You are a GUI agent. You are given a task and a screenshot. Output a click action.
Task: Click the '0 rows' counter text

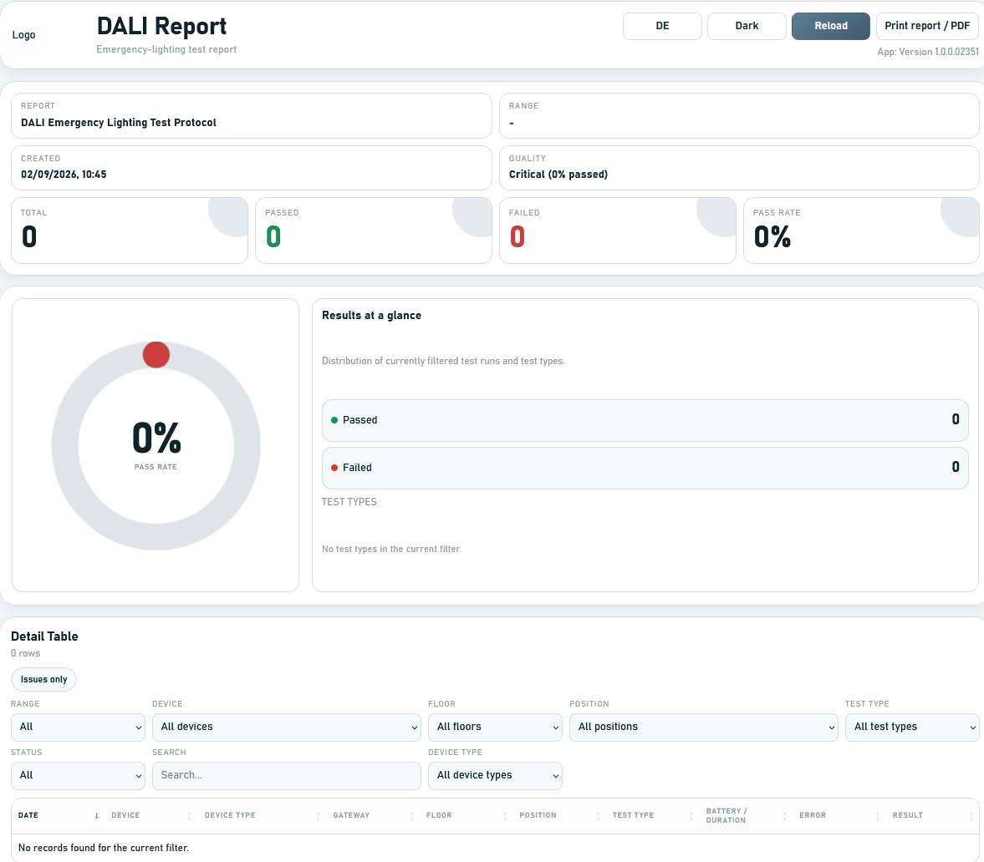(x=26, y=653)
